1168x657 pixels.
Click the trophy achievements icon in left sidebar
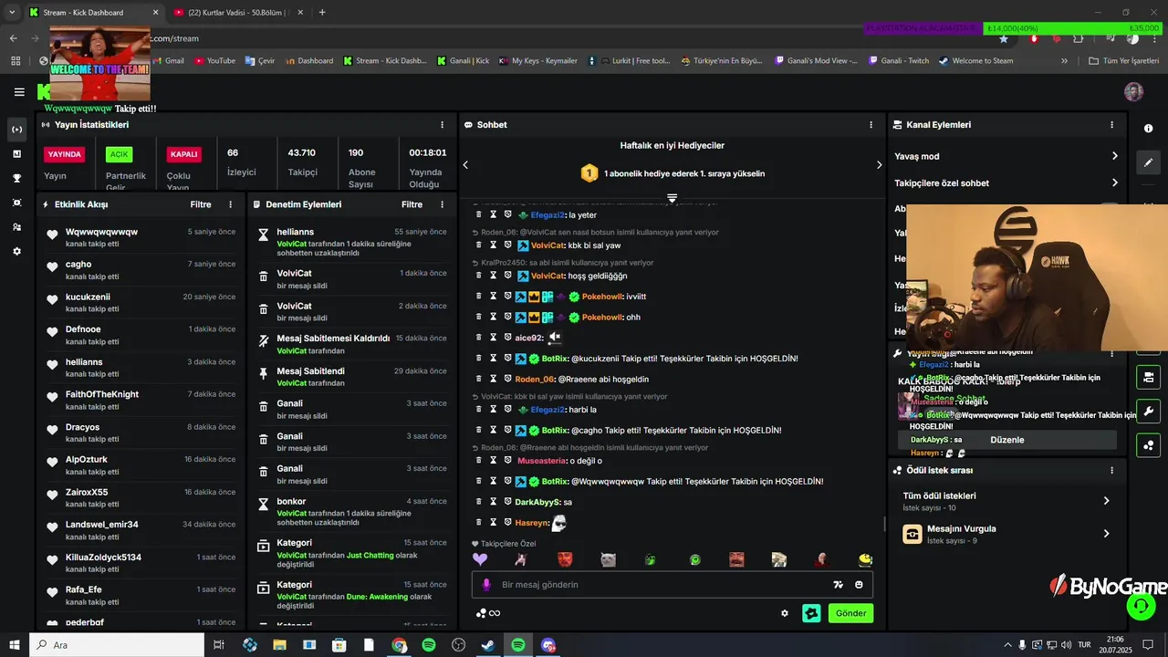pyautogui.click(x=17, y=178)
